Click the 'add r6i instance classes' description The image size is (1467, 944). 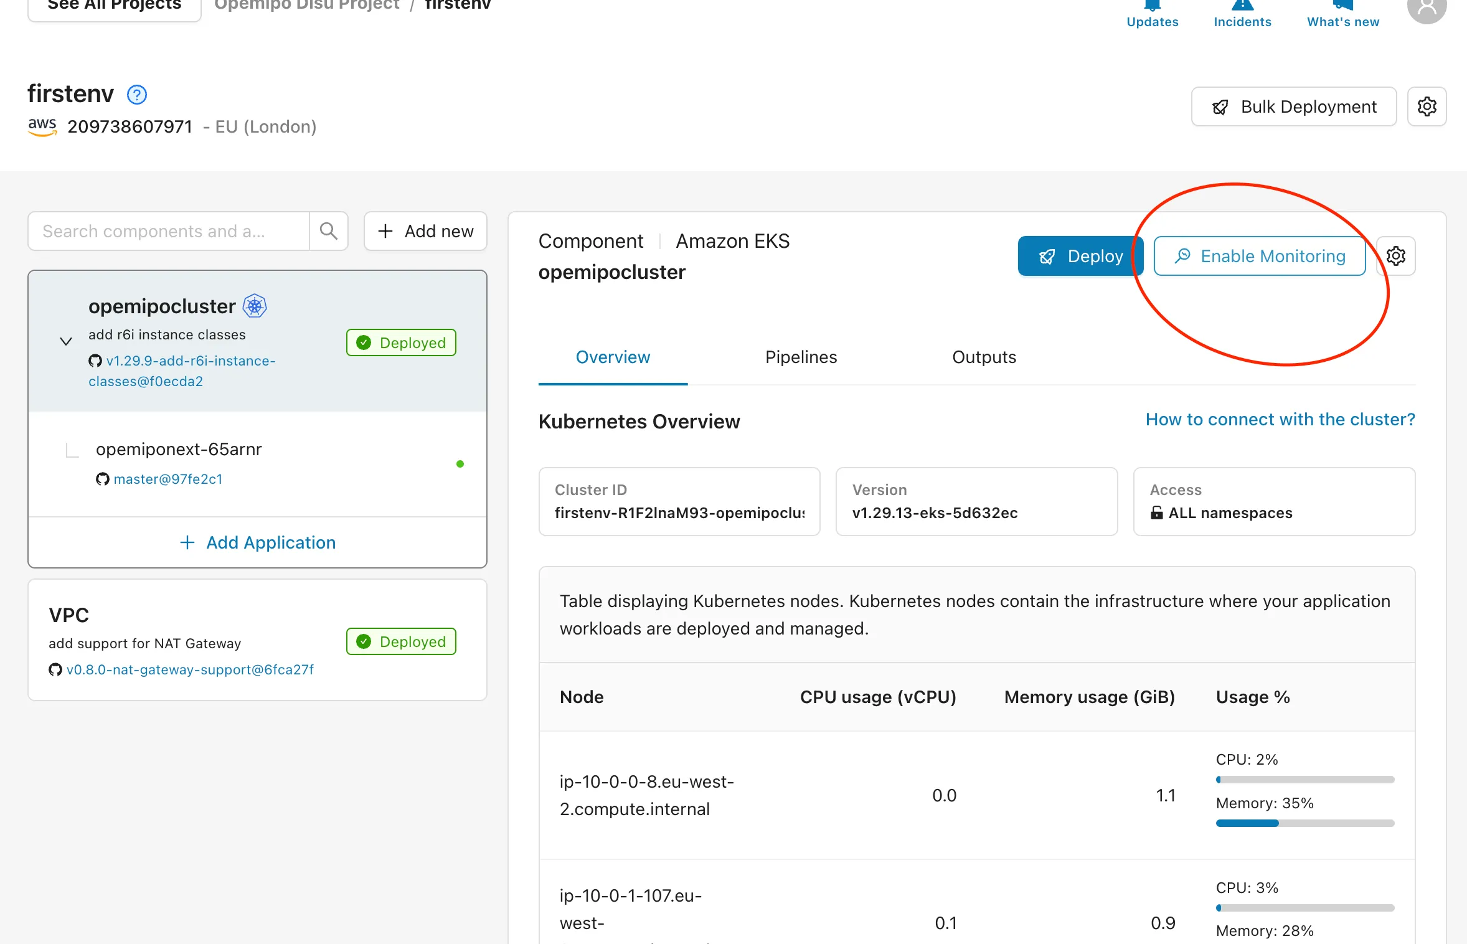point(167,334)
